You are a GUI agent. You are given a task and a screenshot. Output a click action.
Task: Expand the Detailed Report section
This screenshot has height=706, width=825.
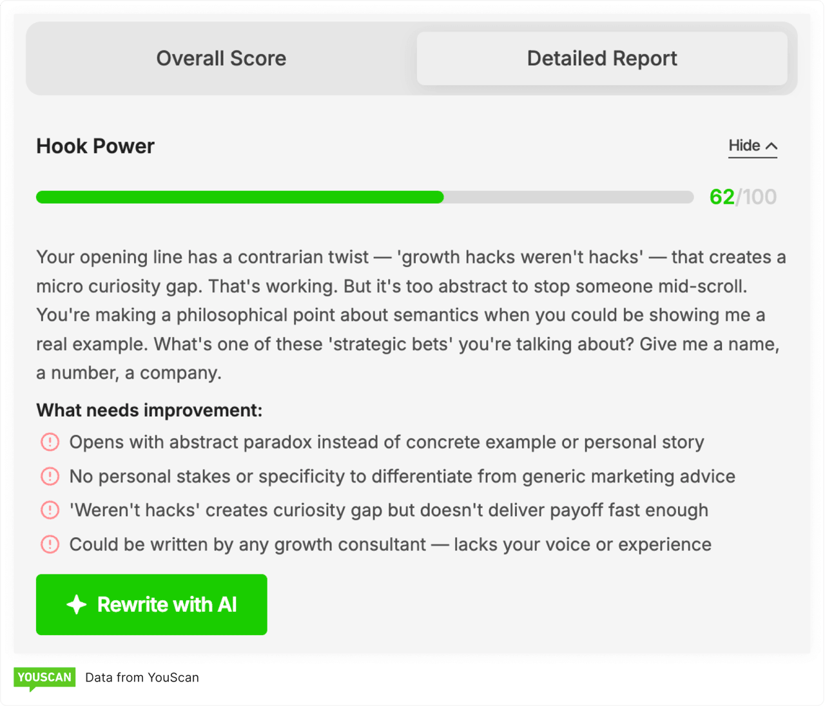point(602,58)
